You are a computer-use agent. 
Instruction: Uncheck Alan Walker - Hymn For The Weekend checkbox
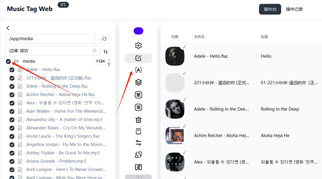tap(12, 111)
